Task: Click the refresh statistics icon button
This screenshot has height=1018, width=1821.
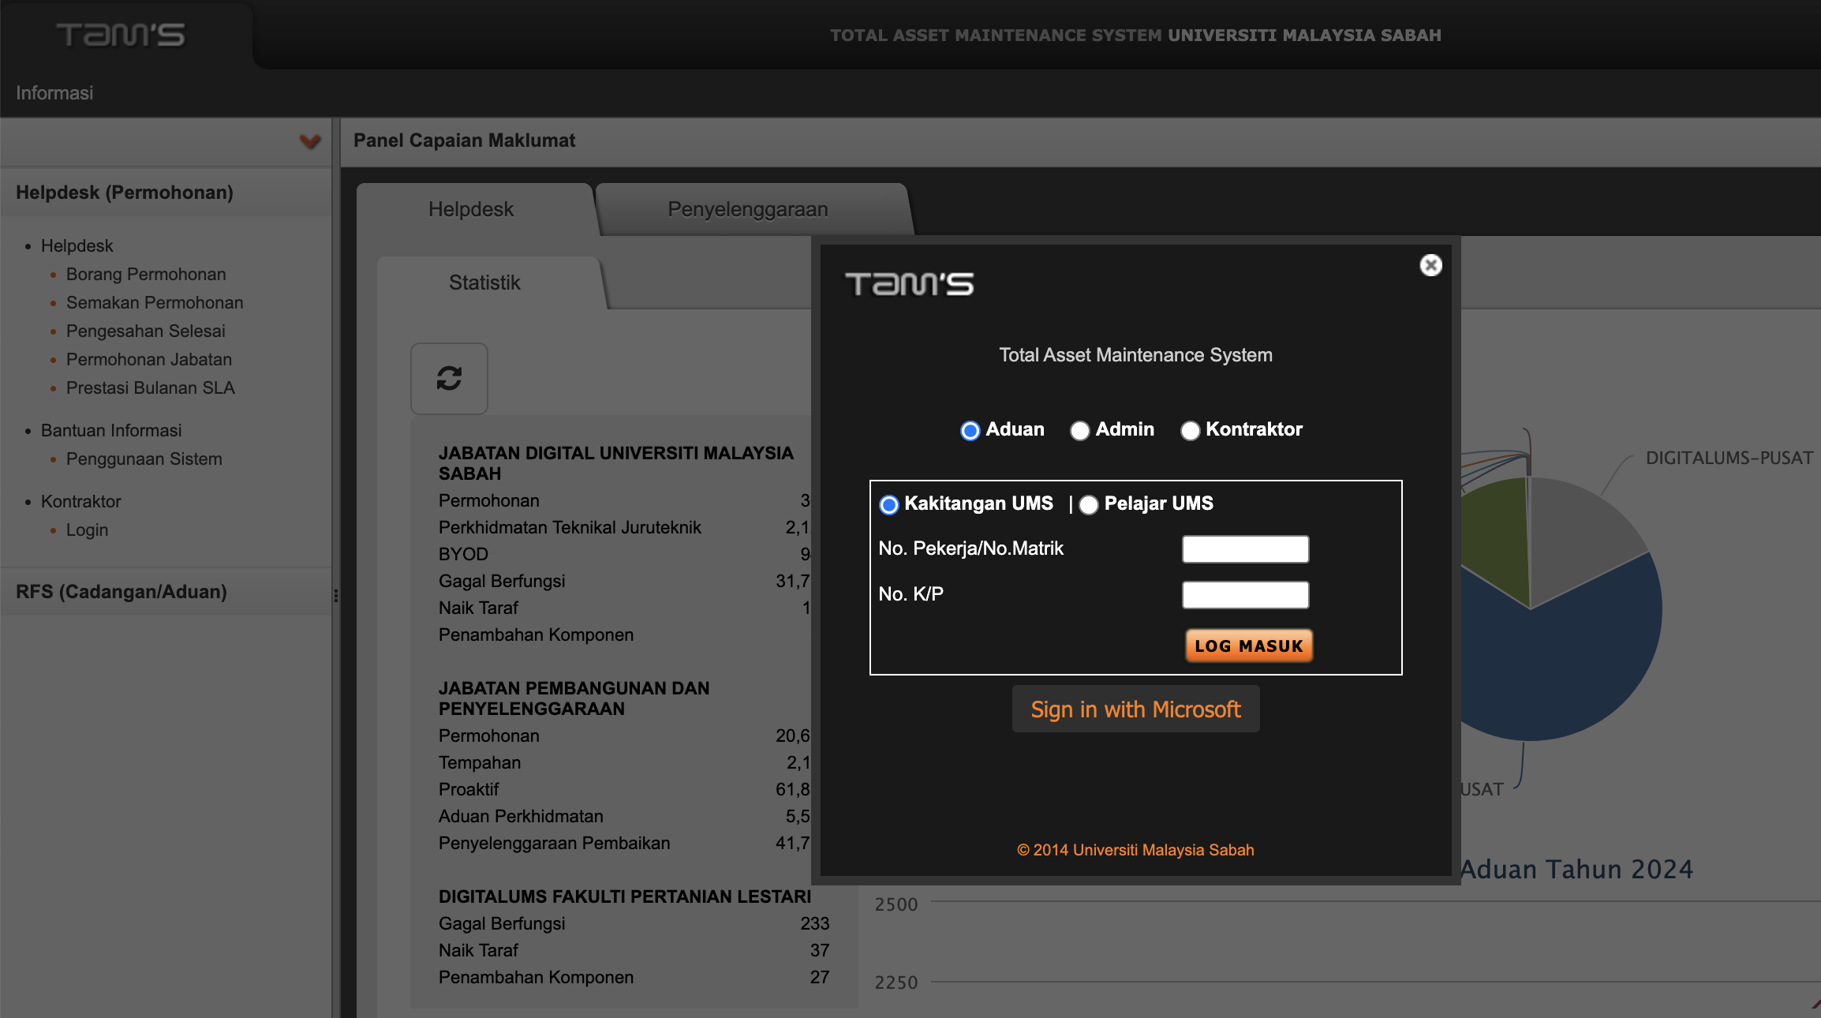Action: coord(449,379)
